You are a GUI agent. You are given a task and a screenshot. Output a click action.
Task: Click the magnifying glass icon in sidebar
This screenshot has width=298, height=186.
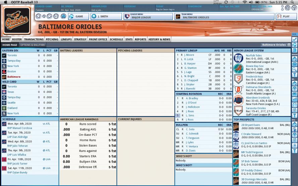click(295, 69)
